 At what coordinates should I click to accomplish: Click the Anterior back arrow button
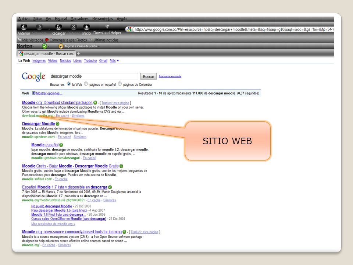pos(24,27)
